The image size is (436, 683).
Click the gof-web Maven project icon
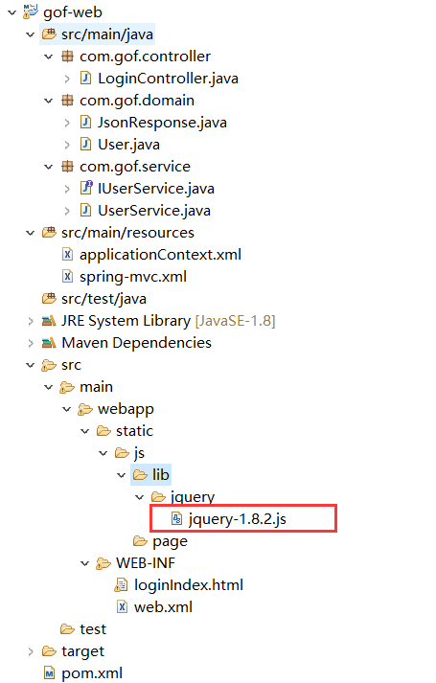[31, 11]
